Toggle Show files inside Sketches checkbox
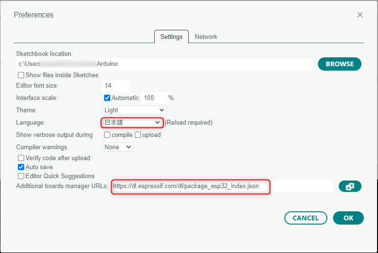The width and height of the screenshot is (378, 253). tap(21, 75)
